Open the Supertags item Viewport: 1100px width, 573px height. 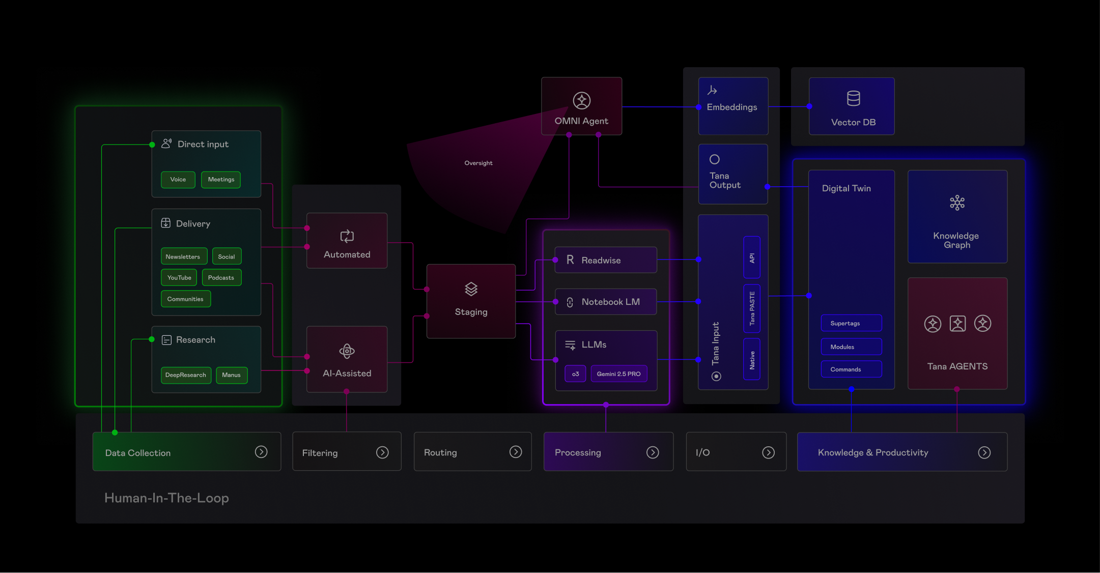point(851,323)
